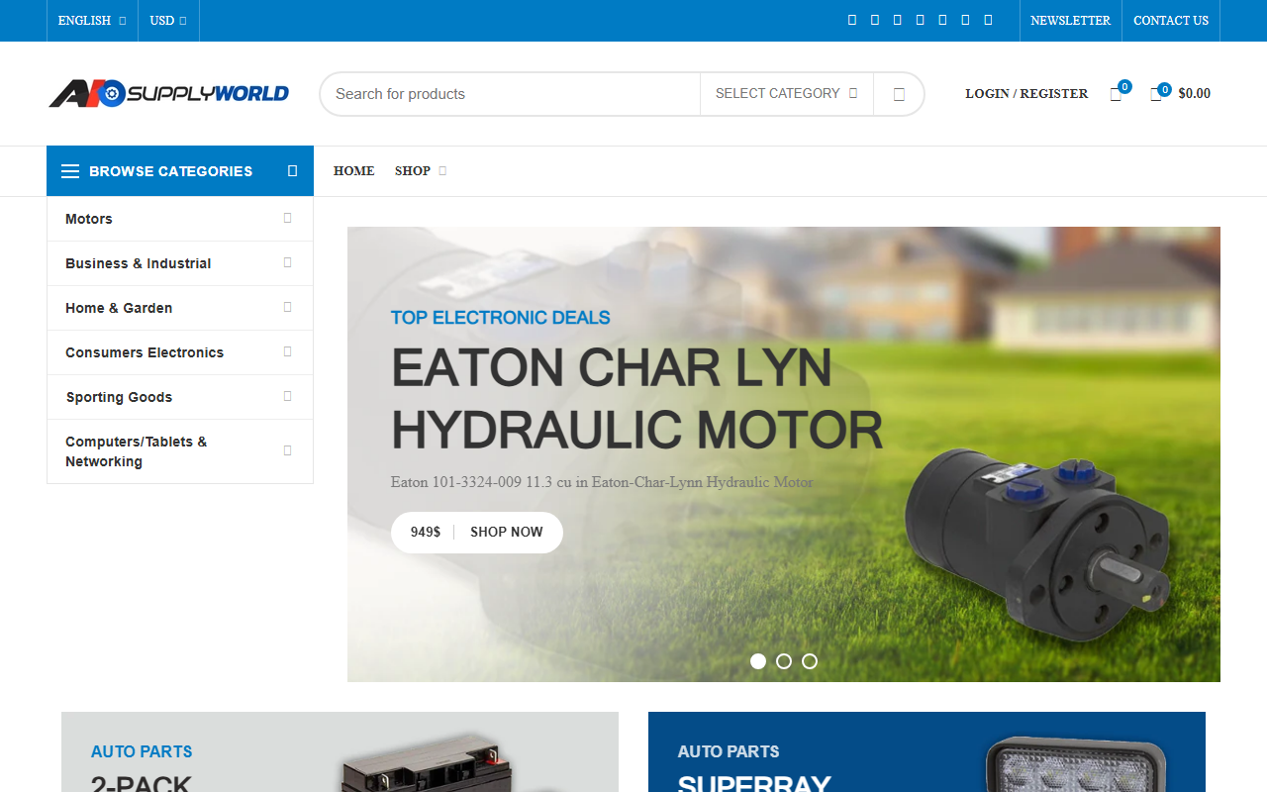This screenshot has height=792, width=1267.
Task: Click AUTO PARTS label above 2-PACK
Action: point(142,752)
